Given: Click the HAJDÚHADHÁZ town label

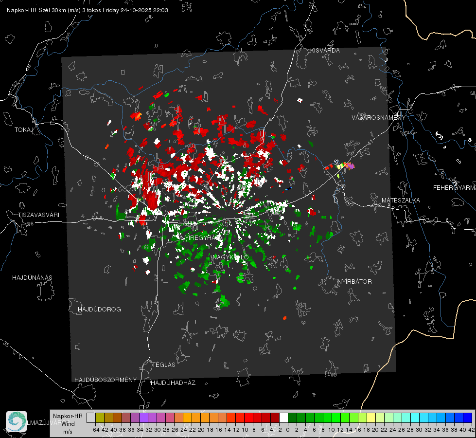Looking at the screenshot, I should (173, 383).
